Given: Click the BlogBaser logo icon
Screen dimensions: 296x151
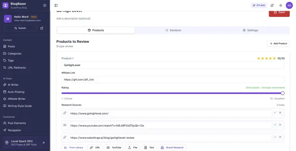Looking at the screenshot, I should [x=5, y=5].
